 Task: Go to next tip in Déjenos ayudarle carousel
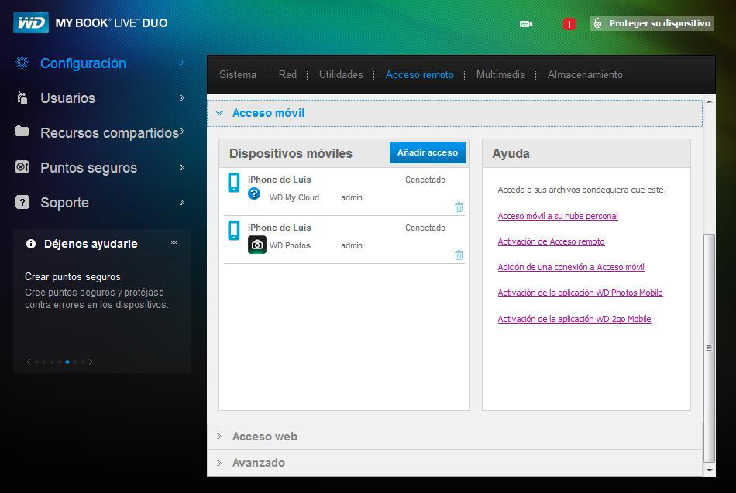[91, 361]
